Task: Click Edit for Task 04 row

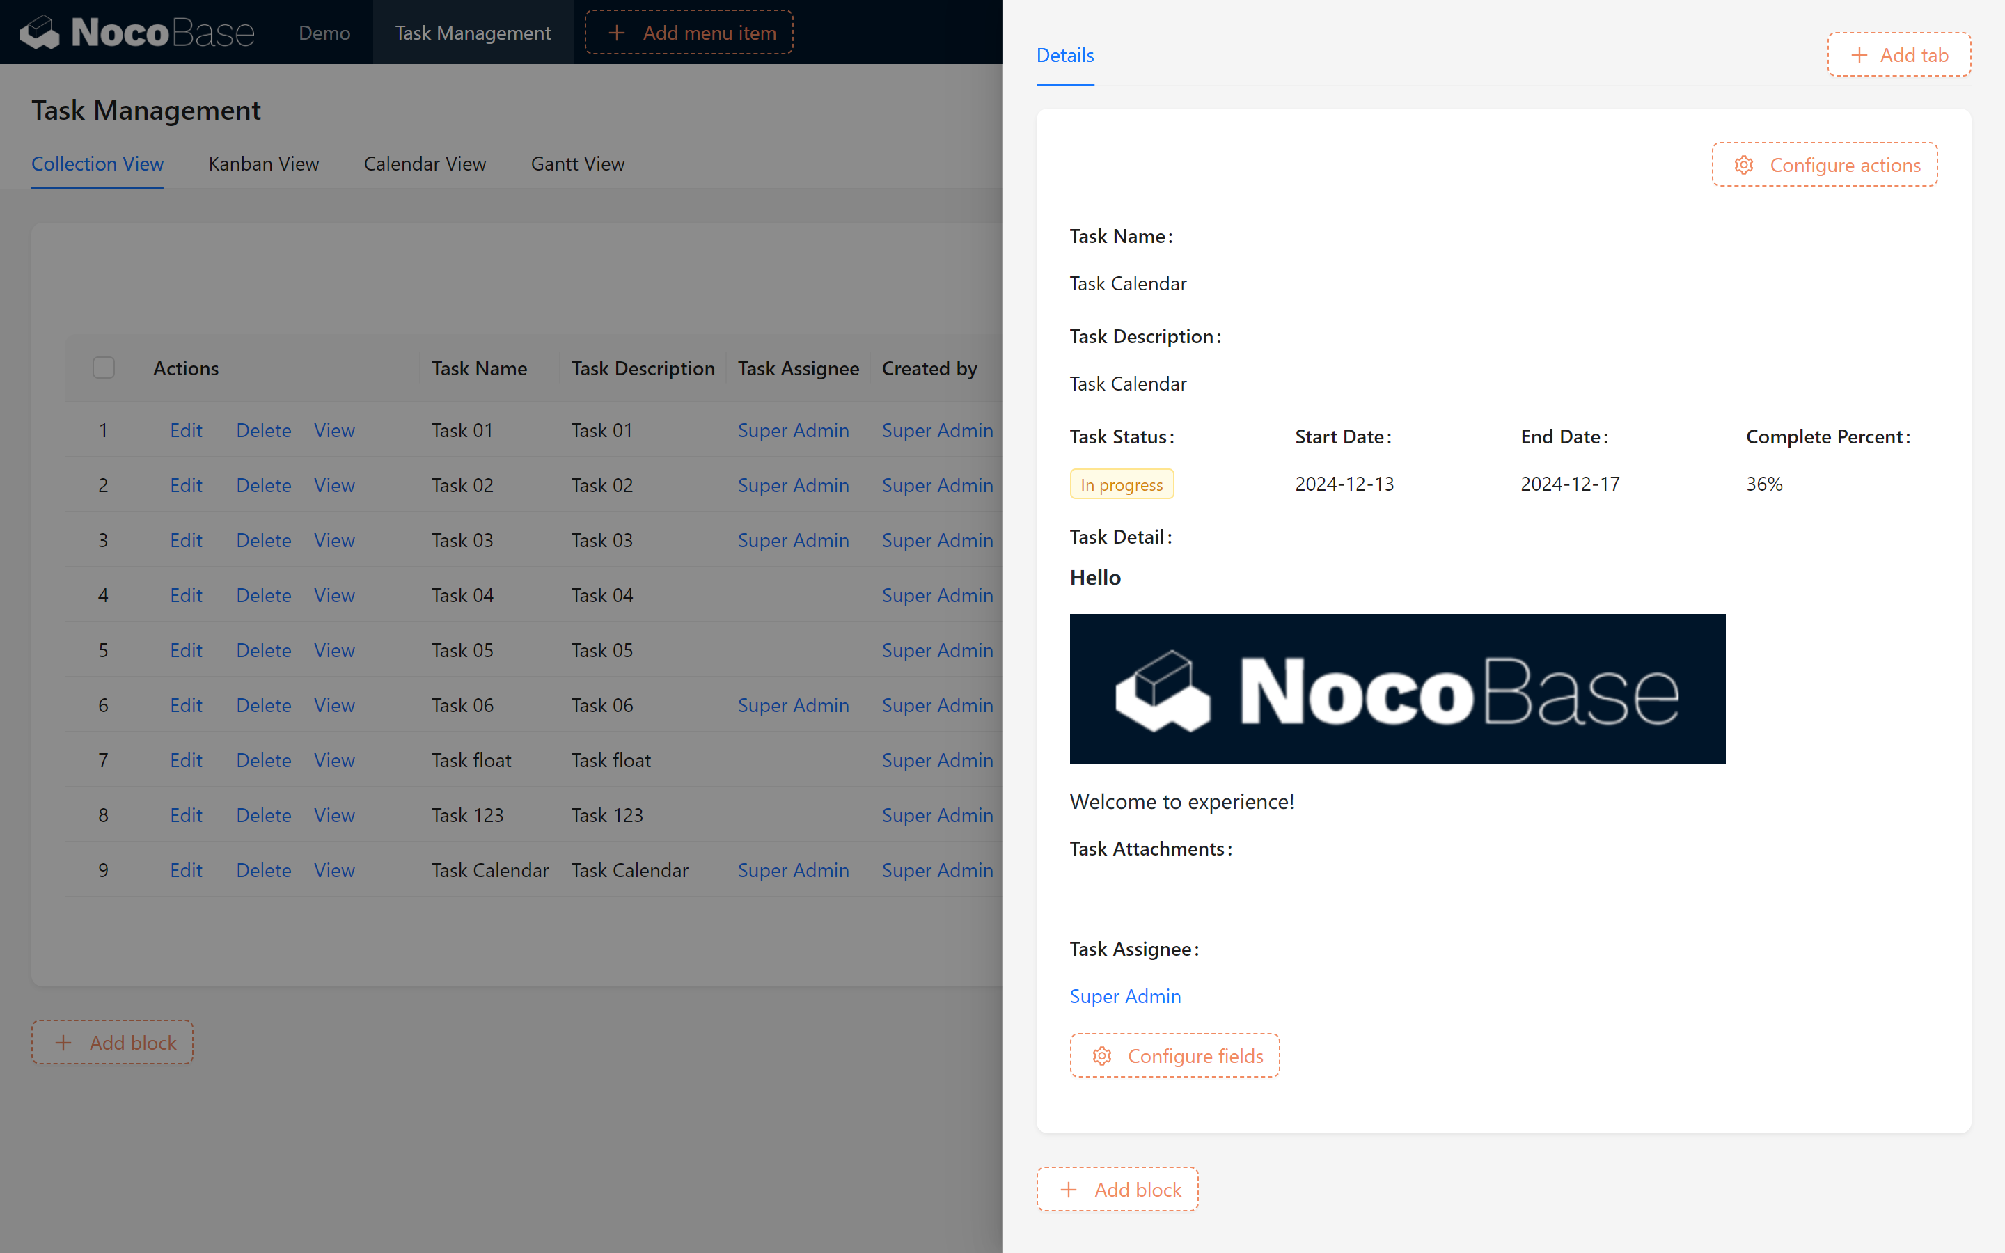Action: 186,595
